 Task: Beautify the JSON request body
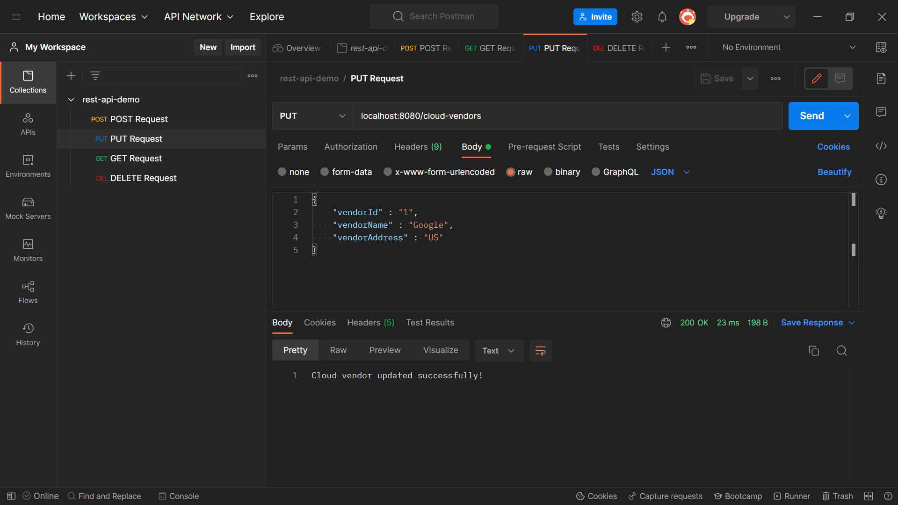[834, 172]
